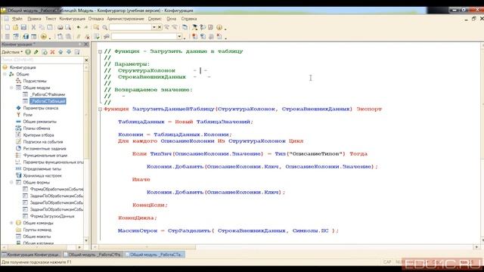Select Роли tree item
Screen dimensions: 484x272
pos(27,115)
